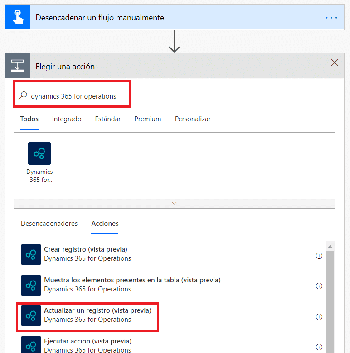Switch to the Integrado tab
The image size is (350, 353).
coord(67,119)
